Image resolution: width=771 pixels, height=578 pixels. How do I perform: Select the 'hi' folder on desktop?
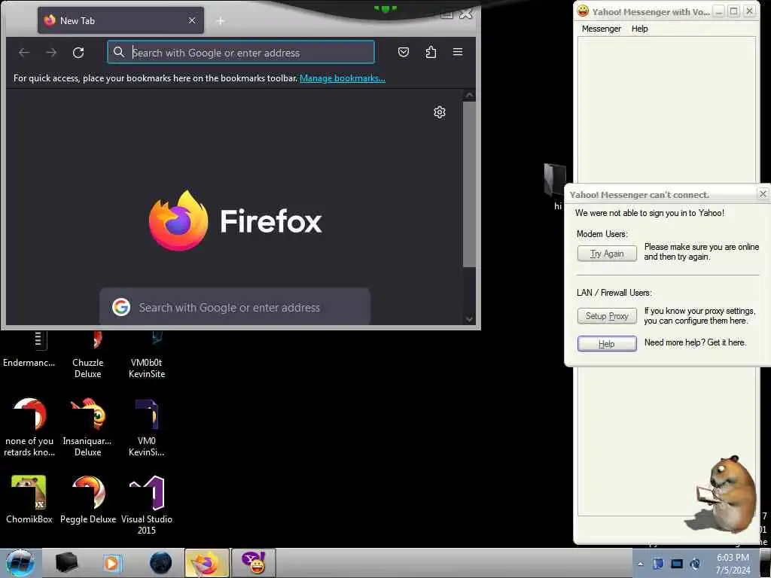click(556, 187)
